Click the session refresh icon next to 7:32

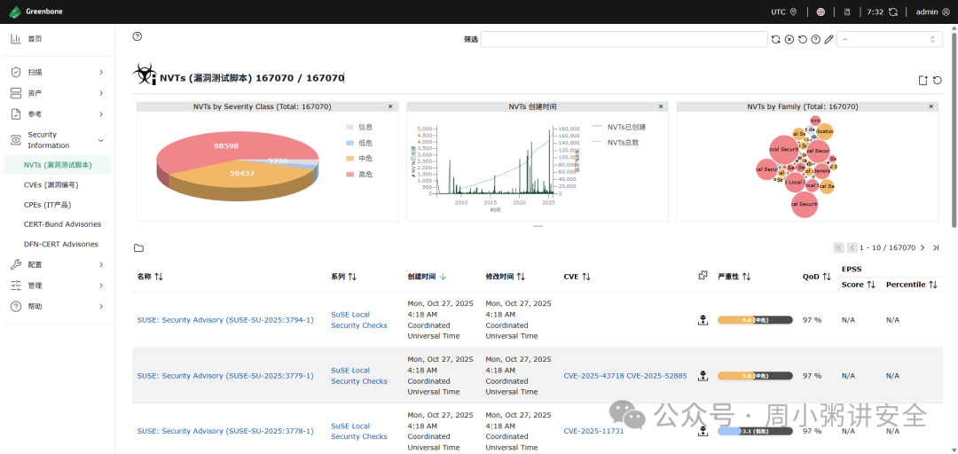pyautogui.click(x=893, y=12)
